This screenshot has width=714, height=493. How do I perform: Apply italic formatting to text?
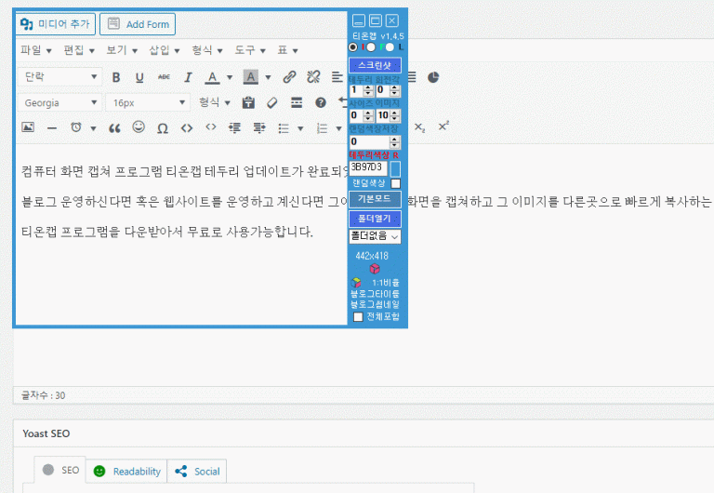tap(187, 77)
